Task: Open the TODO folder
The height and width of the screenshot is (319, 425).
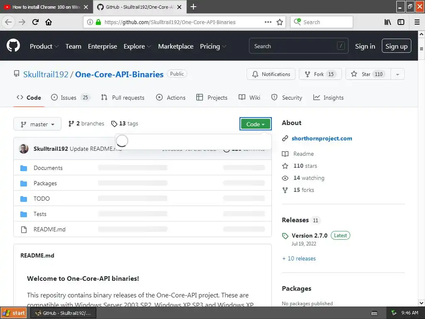Action: pos(42,199)
